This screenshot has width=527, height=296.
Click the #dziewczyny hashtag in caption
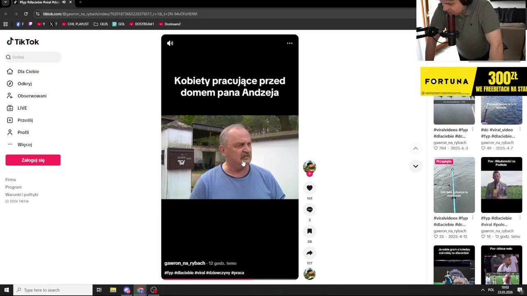tap(218, 273)
